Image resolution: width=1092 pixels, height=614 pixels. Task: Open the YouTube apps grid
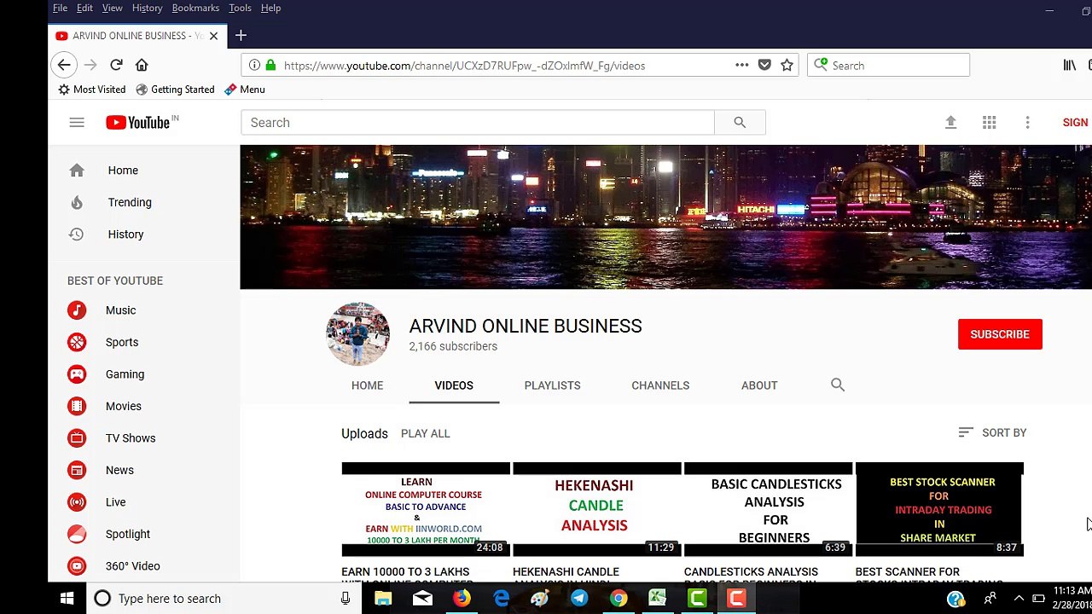pyautogui.click(x=989, y=123)
